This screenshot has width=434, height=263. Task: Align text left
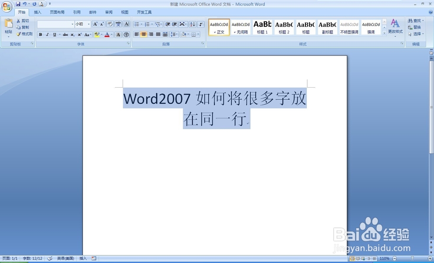(x=137, y=34)
